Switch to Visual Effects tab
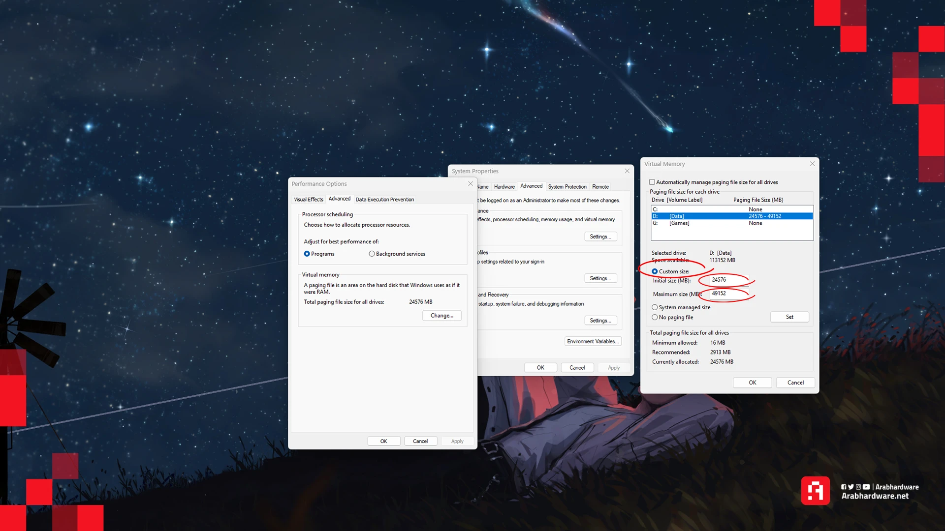The height and width of the screenshot is (531, 945). [309, 200]
